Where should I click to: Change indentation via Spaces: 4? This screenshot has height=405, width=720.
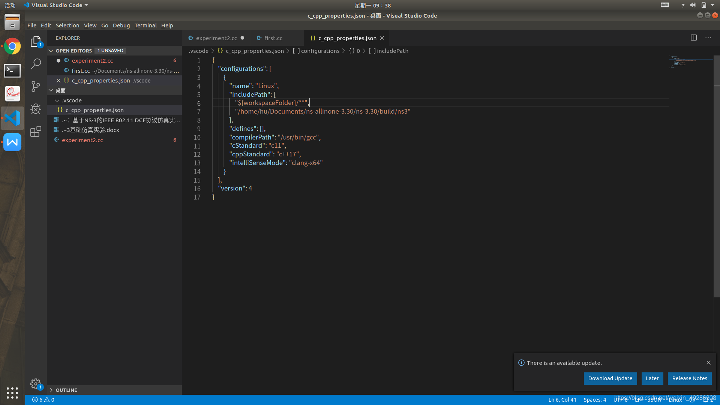(595, 400)
